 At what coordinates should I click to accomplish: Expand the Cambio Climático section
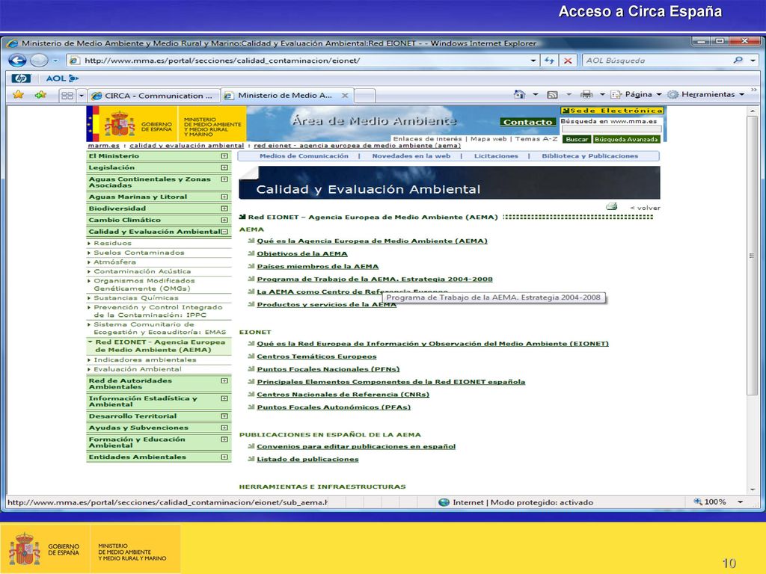224,220
